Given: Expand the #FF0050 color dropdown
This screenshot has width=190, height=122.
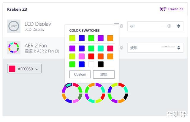Looking at the screenshot, I should click(24, 69).
